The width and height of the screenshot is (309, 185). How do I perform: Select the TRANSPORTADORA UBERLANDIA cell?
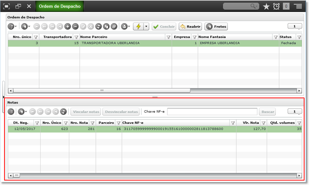(126, 43)
